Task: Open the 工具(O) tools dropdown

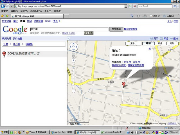Action: [x=170, y=16]
